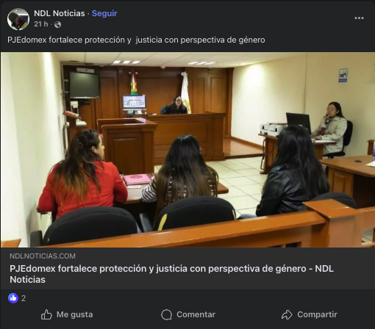Screen dimensions: 375x329
Task: Click the Me gusta thumbs-up icon
Action: [46, 314]
